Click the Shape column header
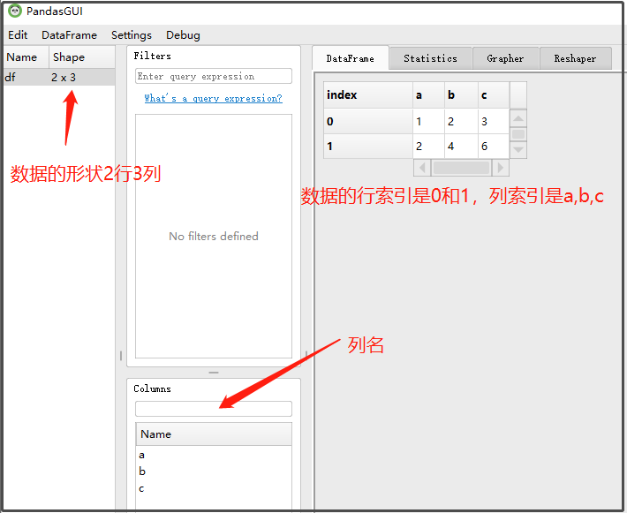The image size is (627, 513). [82, 57]
